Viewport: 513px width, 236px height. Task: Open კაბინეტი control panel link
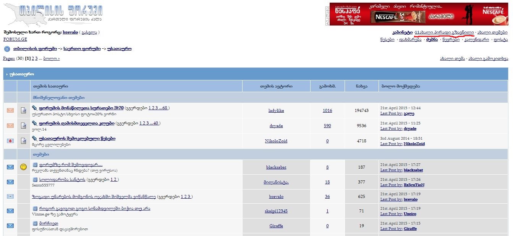point(403,32)
